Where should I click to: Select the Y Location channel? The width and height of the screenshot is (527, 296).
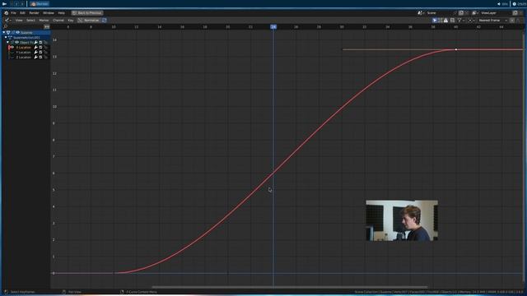click(x=23, y=53)
